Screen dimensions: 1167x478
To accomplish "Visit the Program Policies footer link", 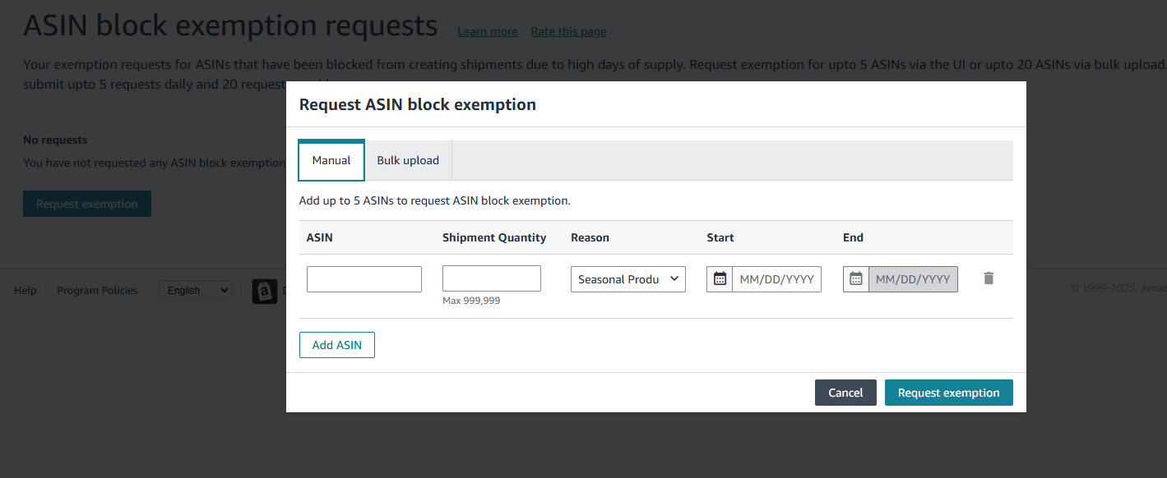I will pyautogui.click(x=97, y=290).
